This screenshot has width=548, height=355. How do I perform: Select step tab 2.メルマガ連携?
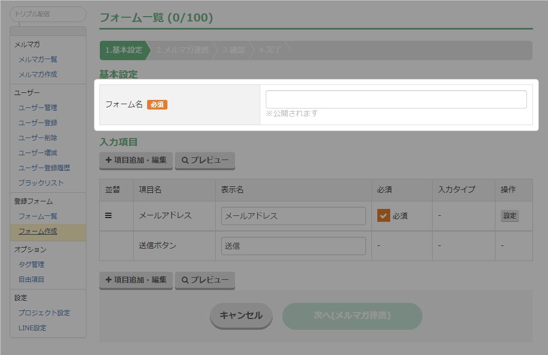pyautogui.click(x=183, y=50)
